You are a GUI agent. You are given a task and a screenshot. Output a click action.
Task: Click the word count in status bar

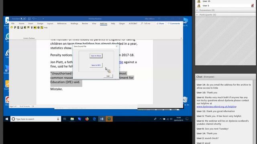(x=24, y=106)
